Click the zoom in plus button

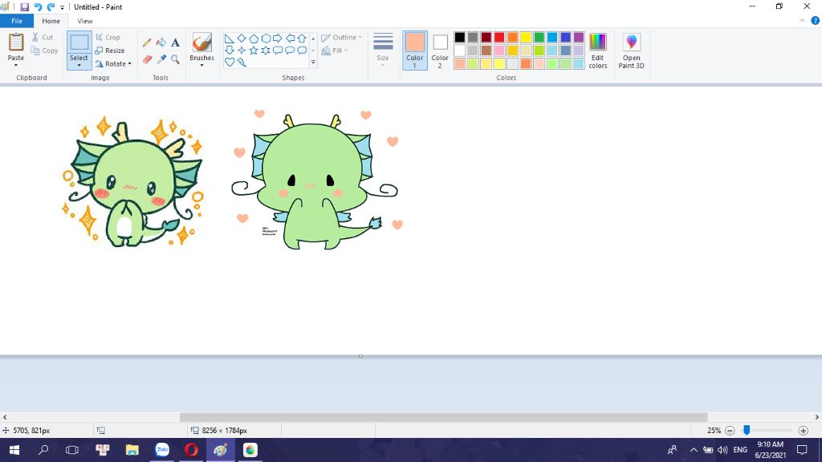click(x=803, y=431)
